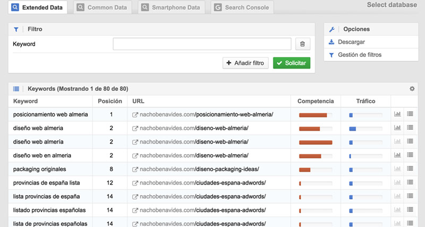
Task: Open external link icon in listado provincias españolas row
Action: (x=135, y=210)
